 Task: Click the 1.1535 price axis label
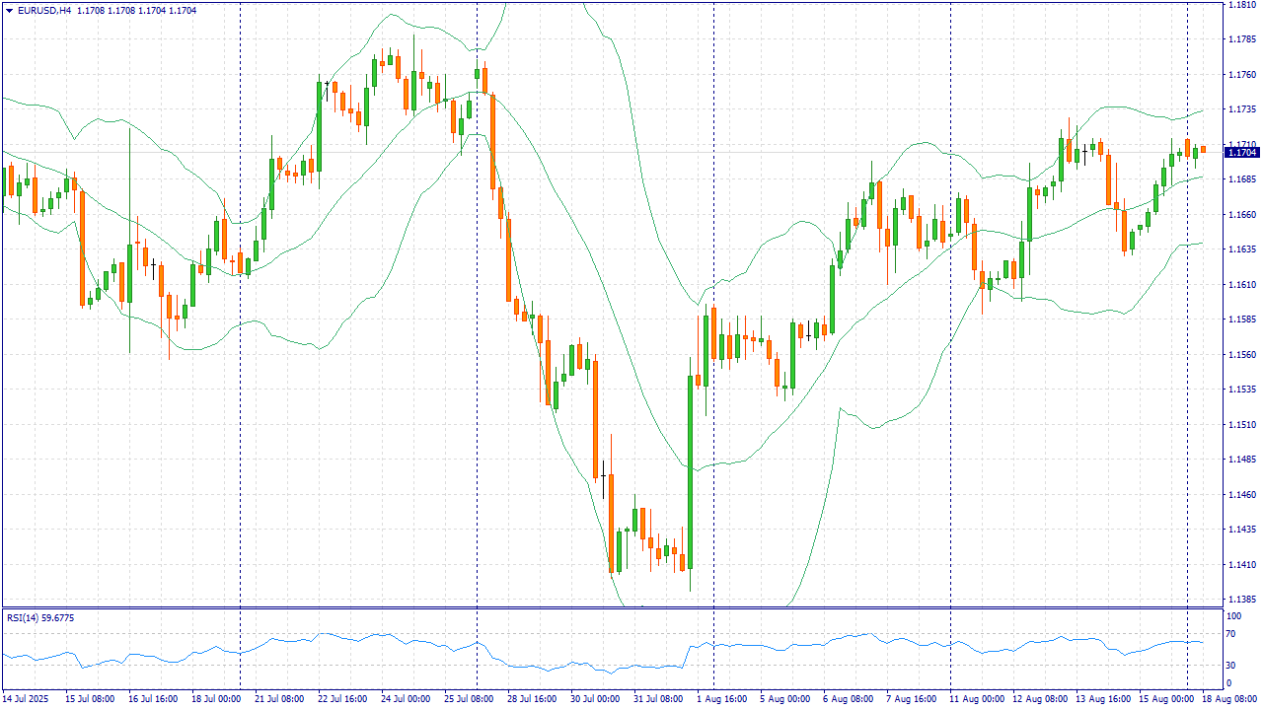pyautogui.click(x=1241, y=390)
